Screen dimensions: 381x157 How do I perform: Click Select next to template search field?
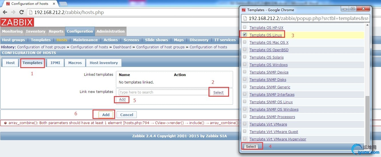tap(218, 92)
